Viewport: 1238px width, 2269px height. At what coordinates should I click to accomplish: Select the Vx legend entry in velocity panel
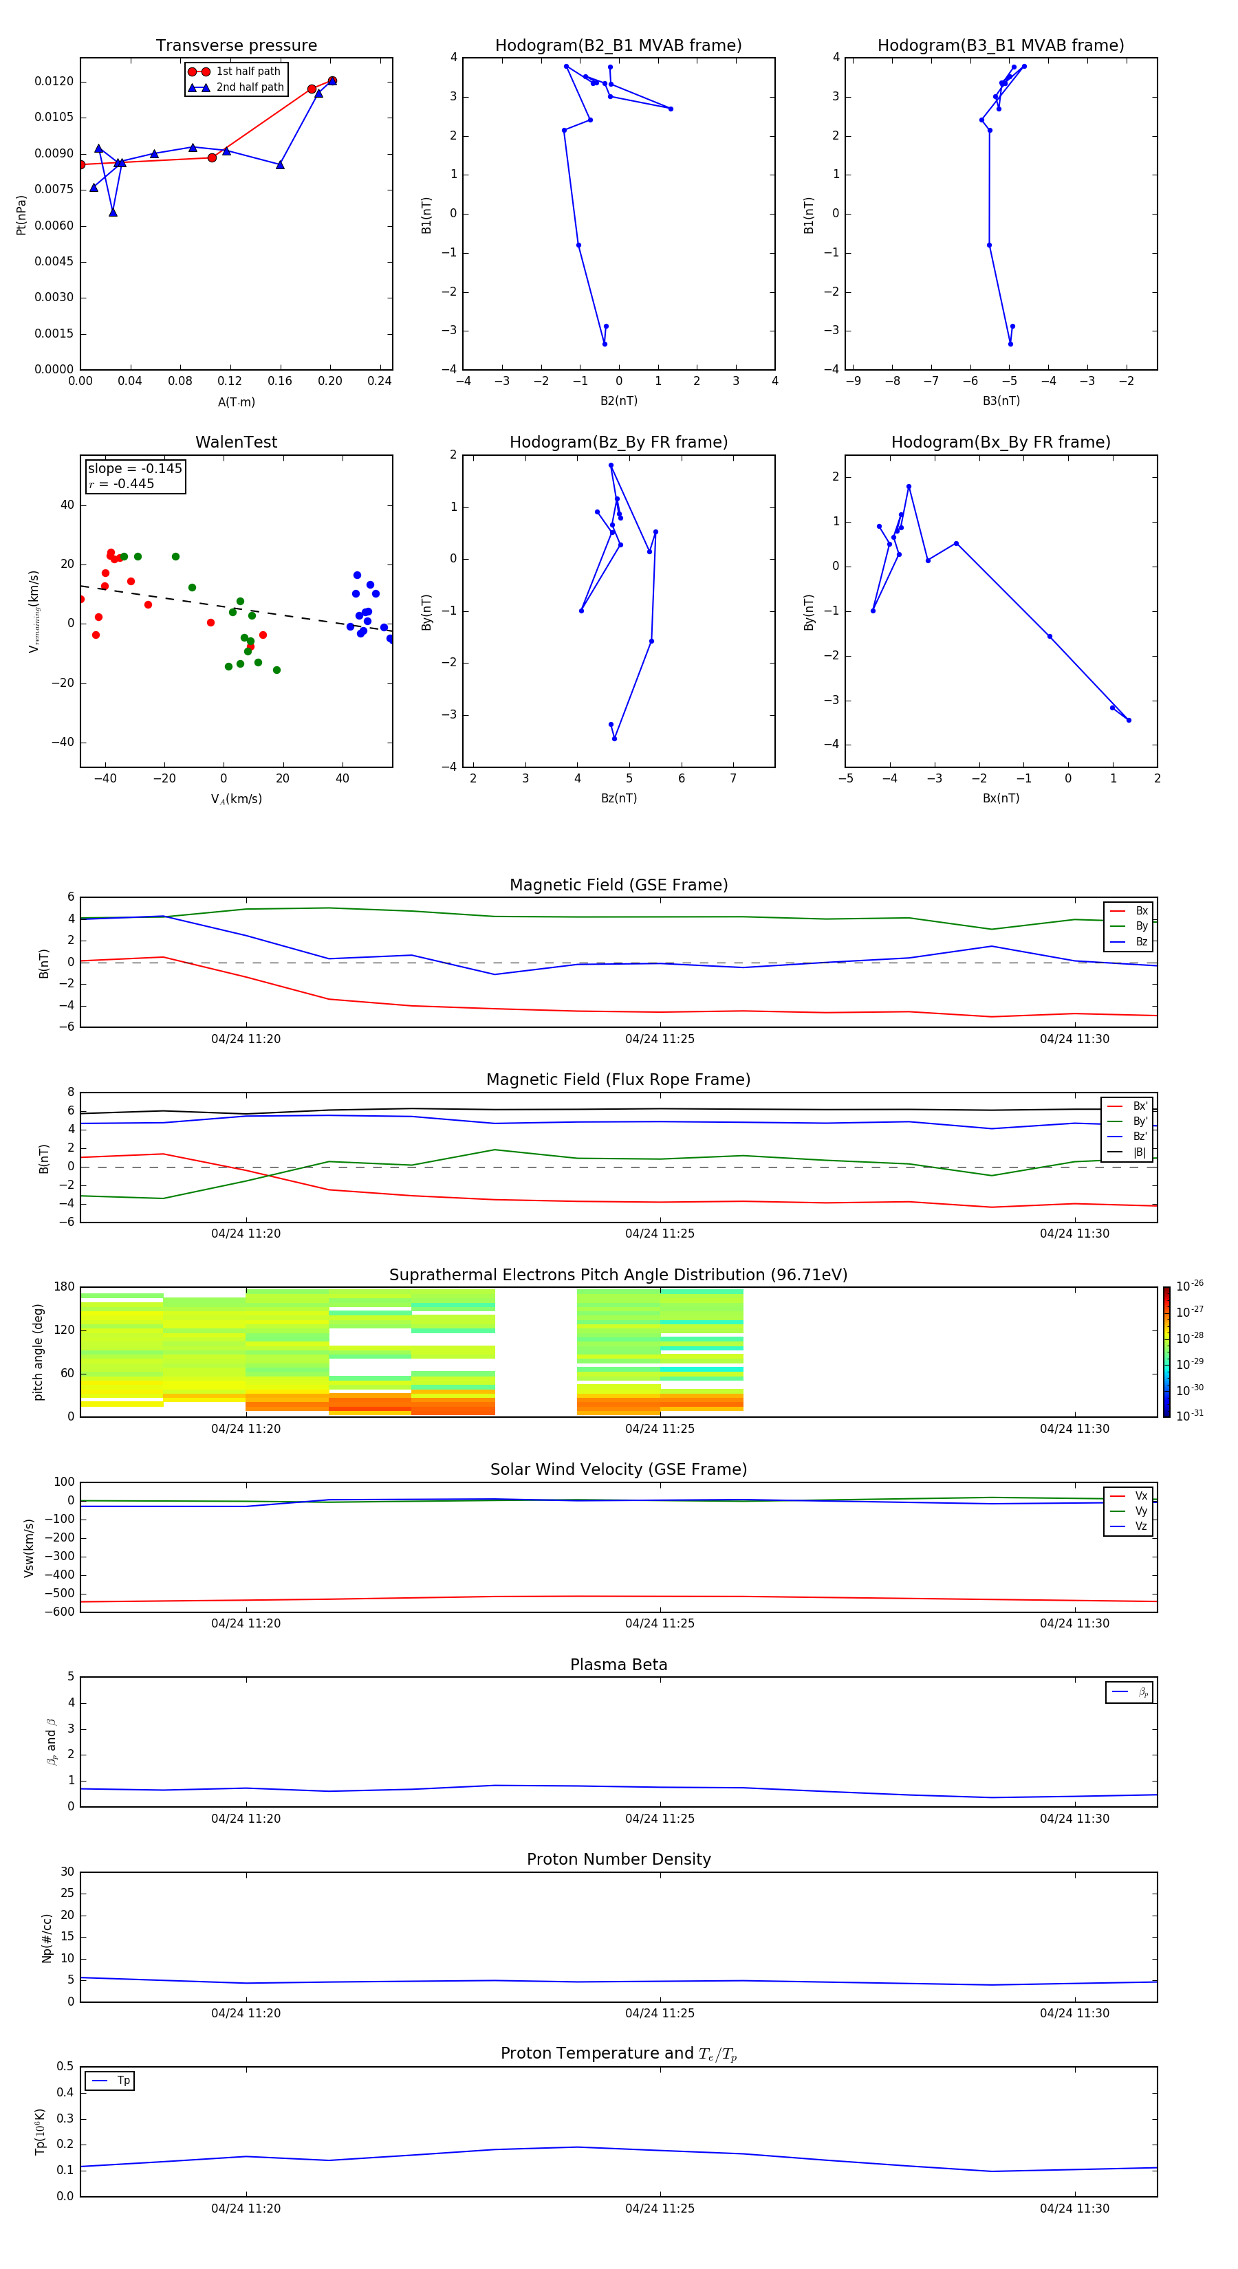[1129, 1495]
